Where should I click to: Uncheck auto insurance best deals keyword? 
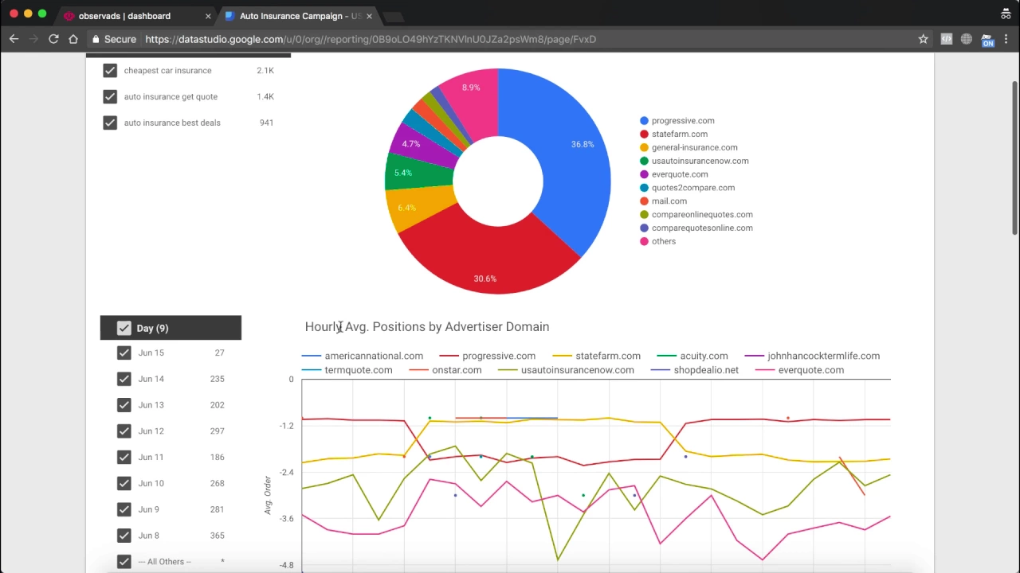point(110,123)
